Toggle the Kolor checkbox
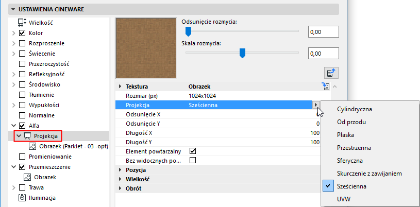This screenshot has width=420, height=207. click(x=22, y=33)
